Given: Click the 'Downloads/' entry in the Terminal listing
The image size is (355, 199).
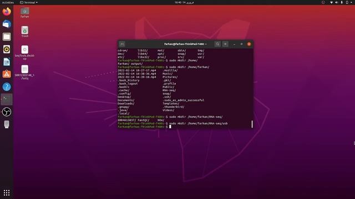Looking at the screenshot, I should (126, 103).
